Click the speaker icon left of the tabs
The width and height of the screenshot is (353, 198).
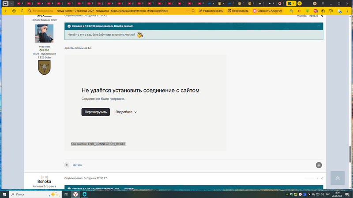tap(5, 4)
